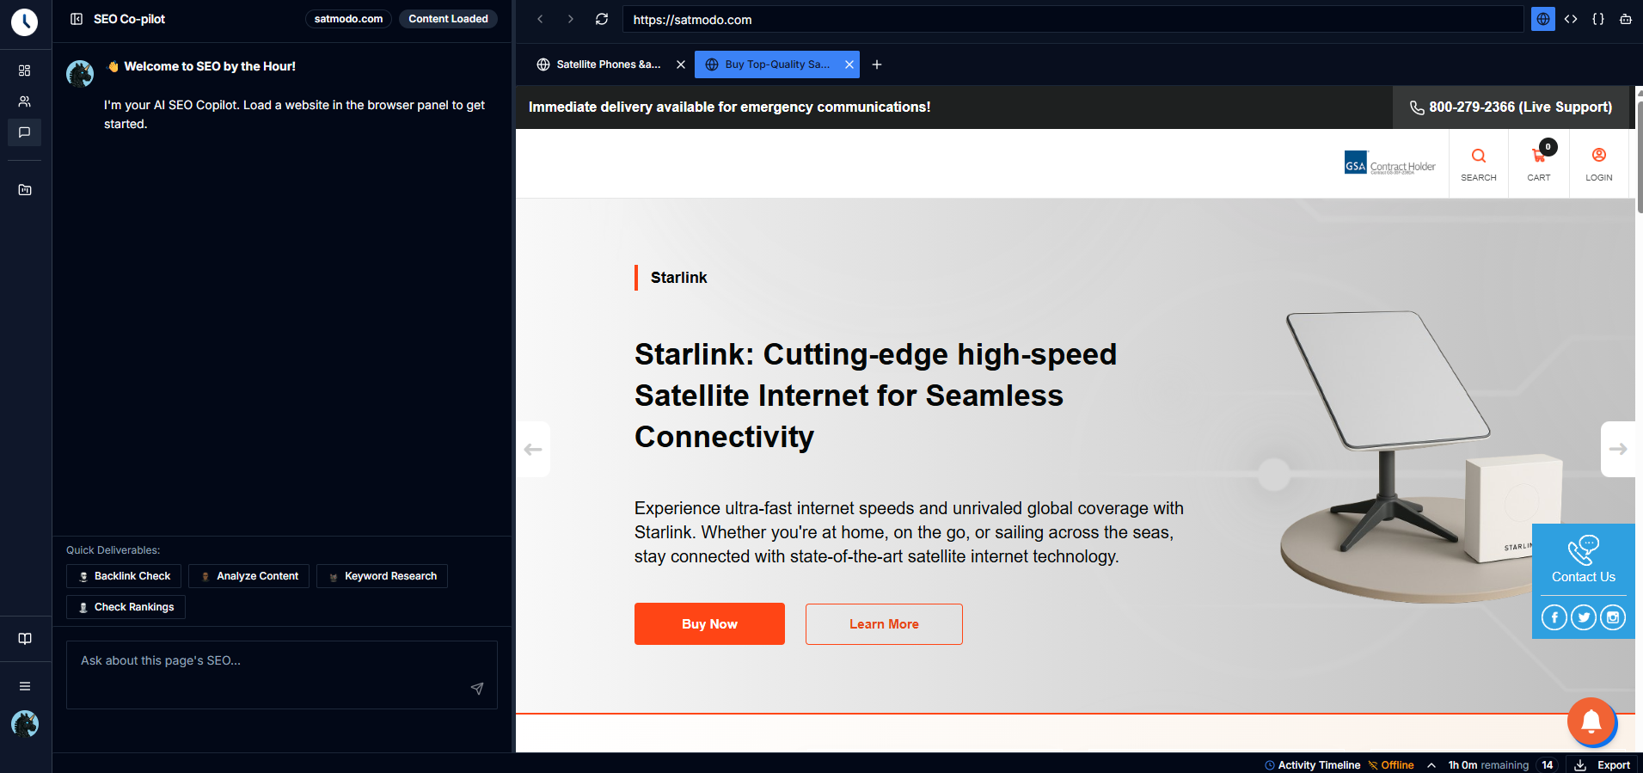Close the Buy Top-Quality tab
Image resolution: width=1643 pixels, height=773 pixels.
pyautogui.click(x=849, y=64)
